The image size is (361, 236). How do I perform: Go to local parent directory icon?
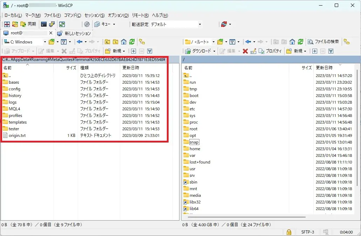tap(108, 42)
